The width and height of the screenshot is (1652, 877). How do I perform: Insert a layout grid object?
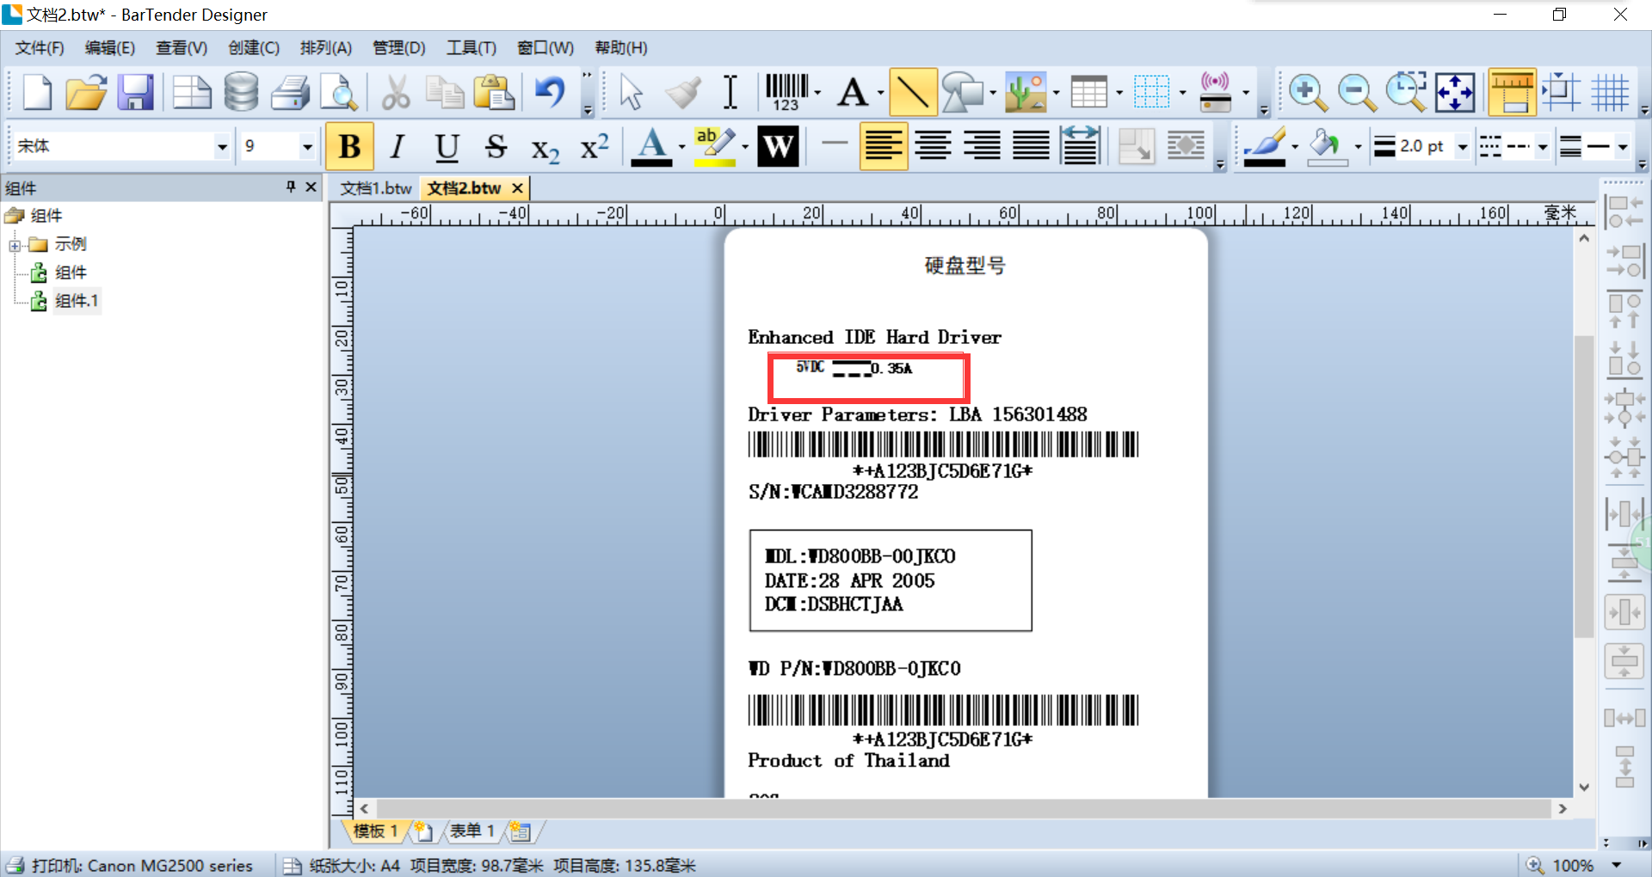coord(1151,92)
